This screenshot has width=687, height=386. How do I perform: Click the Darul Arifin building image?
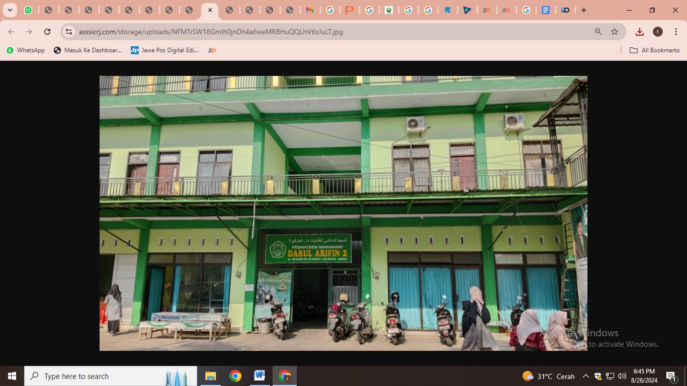343,213
